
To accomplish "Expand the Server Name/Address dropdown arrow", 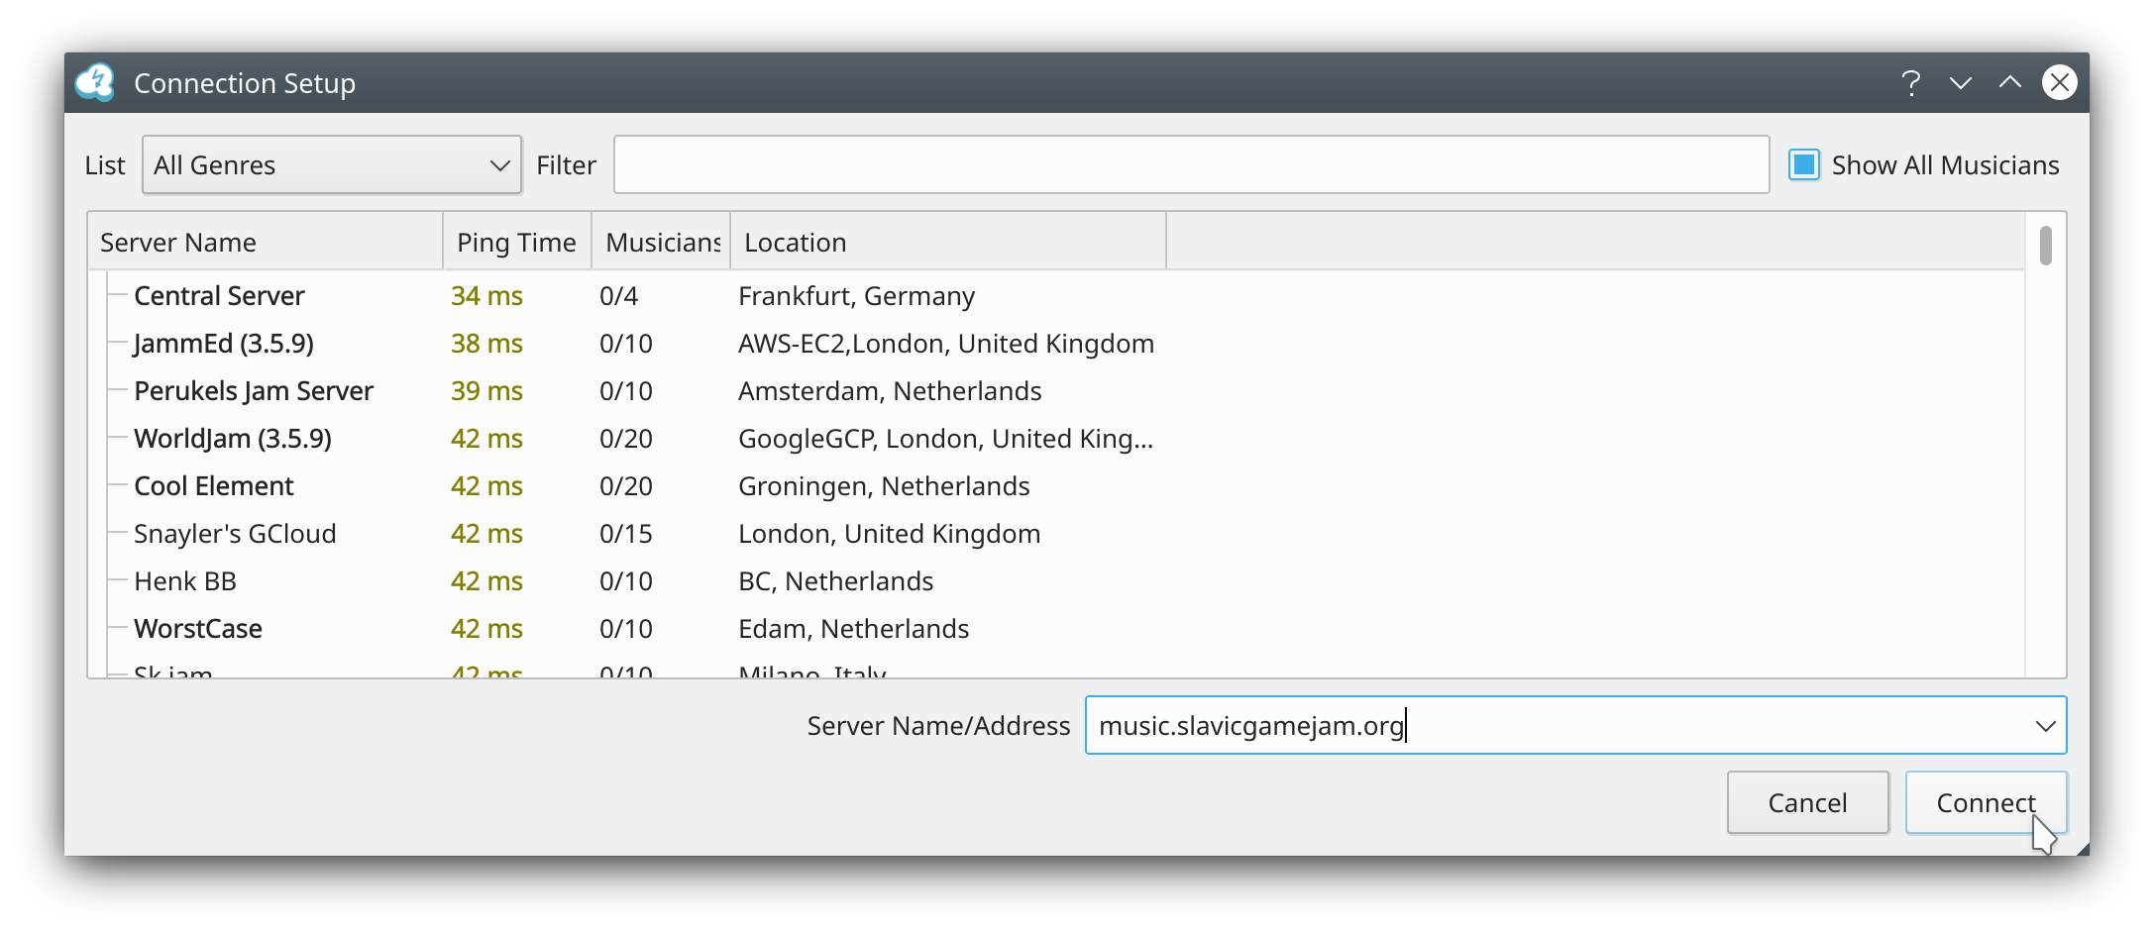I will click(2045, 726).
